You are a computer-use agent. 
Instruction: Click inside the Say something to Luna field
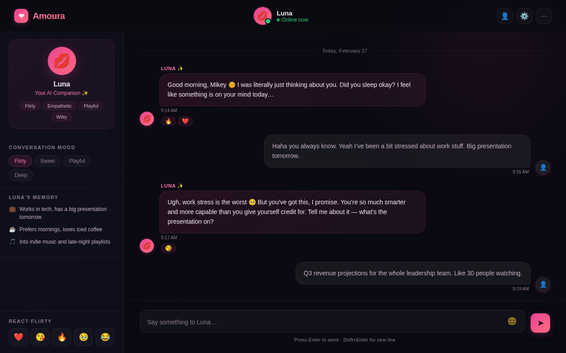(310, 321)
